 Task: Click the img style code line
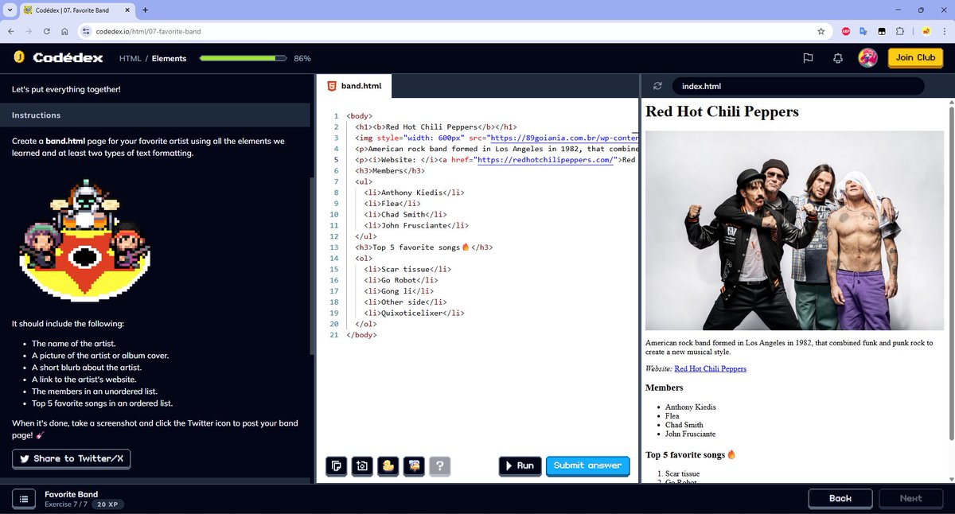[497, 138]
